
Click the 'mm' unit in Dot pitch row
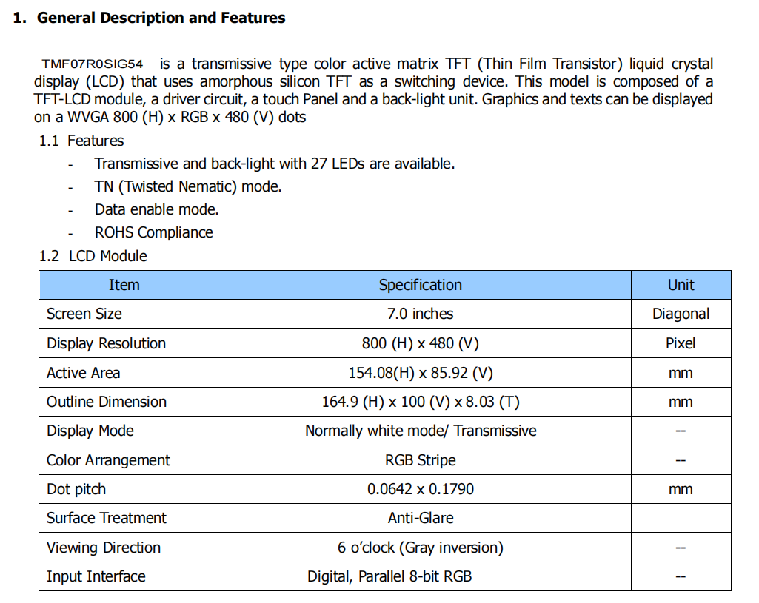point(681,490)
